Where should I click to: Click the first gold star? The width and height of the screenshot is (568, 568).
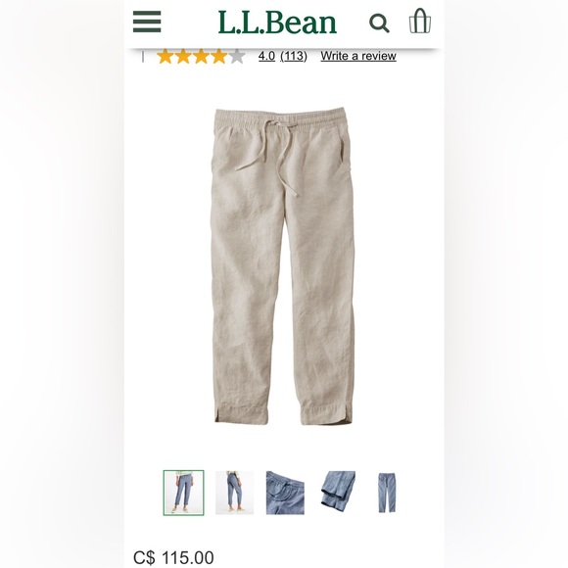[x=166, y=56]
